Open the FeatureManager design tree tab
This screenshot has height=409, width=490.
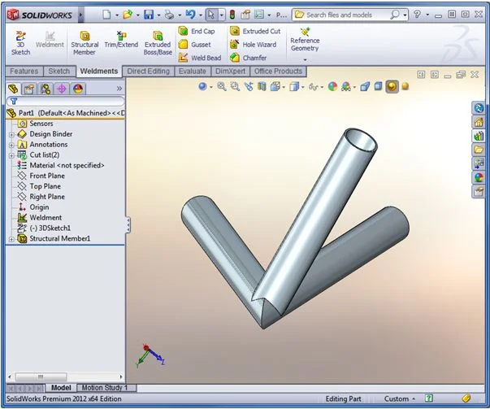point(13,89)
